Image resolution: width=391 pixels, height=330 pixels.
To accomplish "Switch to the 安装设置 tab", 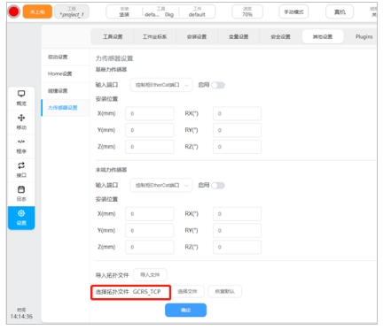I will pyautogui.click(x=197, y=37).
